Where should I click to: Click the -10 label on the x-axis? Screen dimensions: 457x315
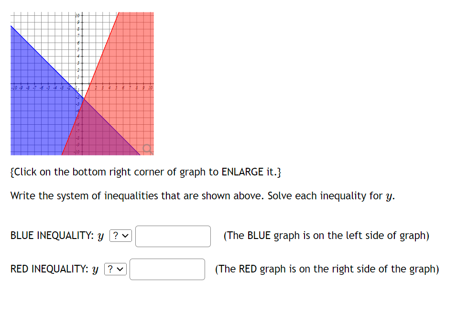pos(14,88)
